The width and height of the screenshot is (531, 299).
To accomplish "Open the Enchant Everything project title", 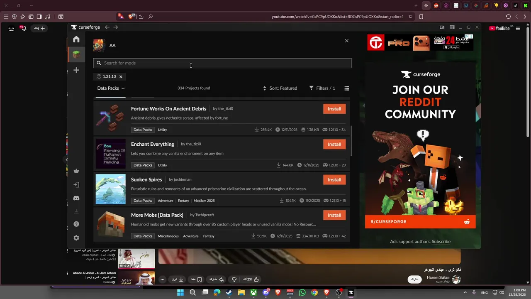I will [x=153, y=144].
